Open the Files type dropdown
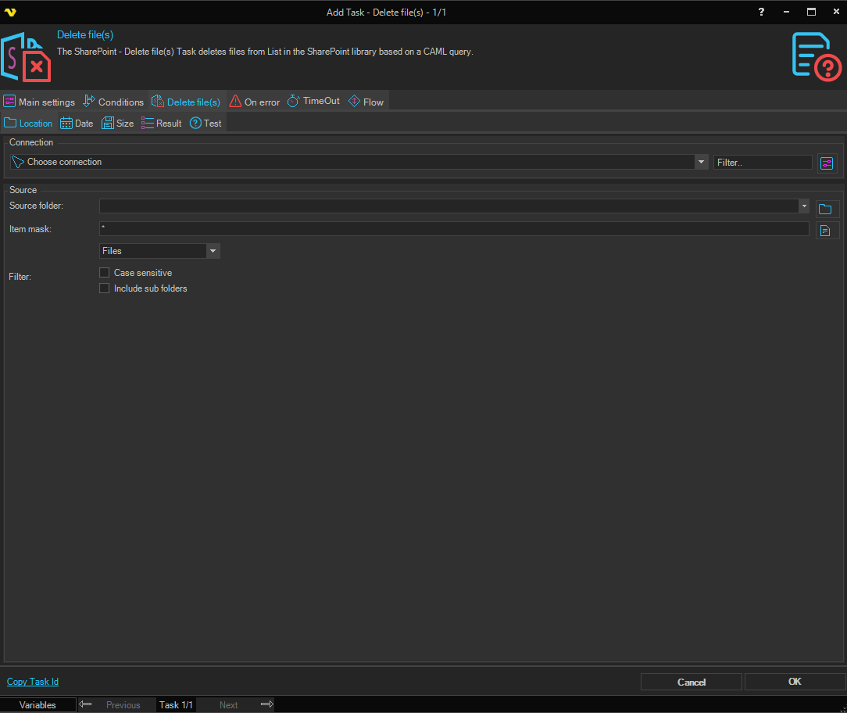Screen dimensions: 847x713 [212, 251]
